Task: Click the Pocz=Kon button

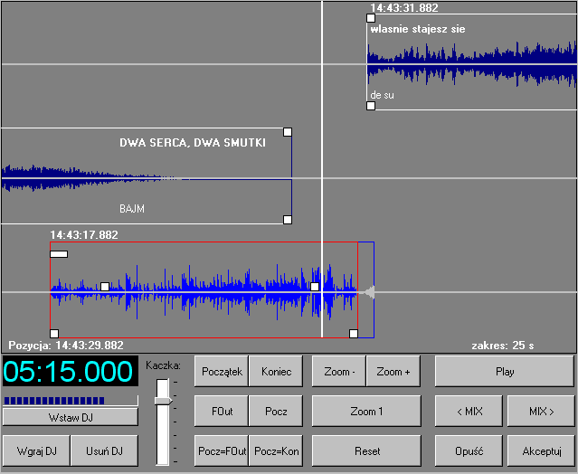Action: (x=276, y=450)
